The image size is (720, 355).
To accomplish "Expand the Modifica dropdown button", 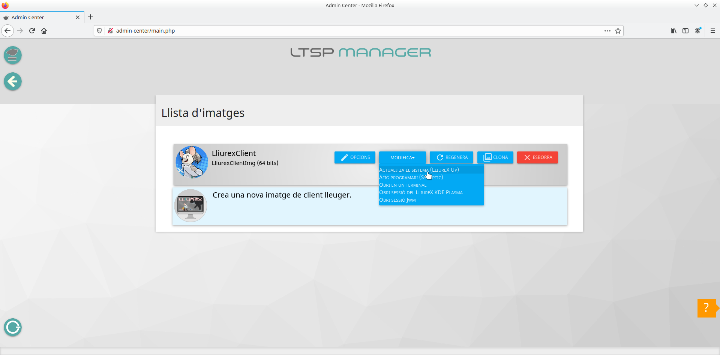I will 402,157.
